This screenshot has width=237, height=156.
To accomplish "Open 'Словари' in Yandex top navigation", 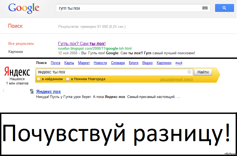I will tap(118, 63).
